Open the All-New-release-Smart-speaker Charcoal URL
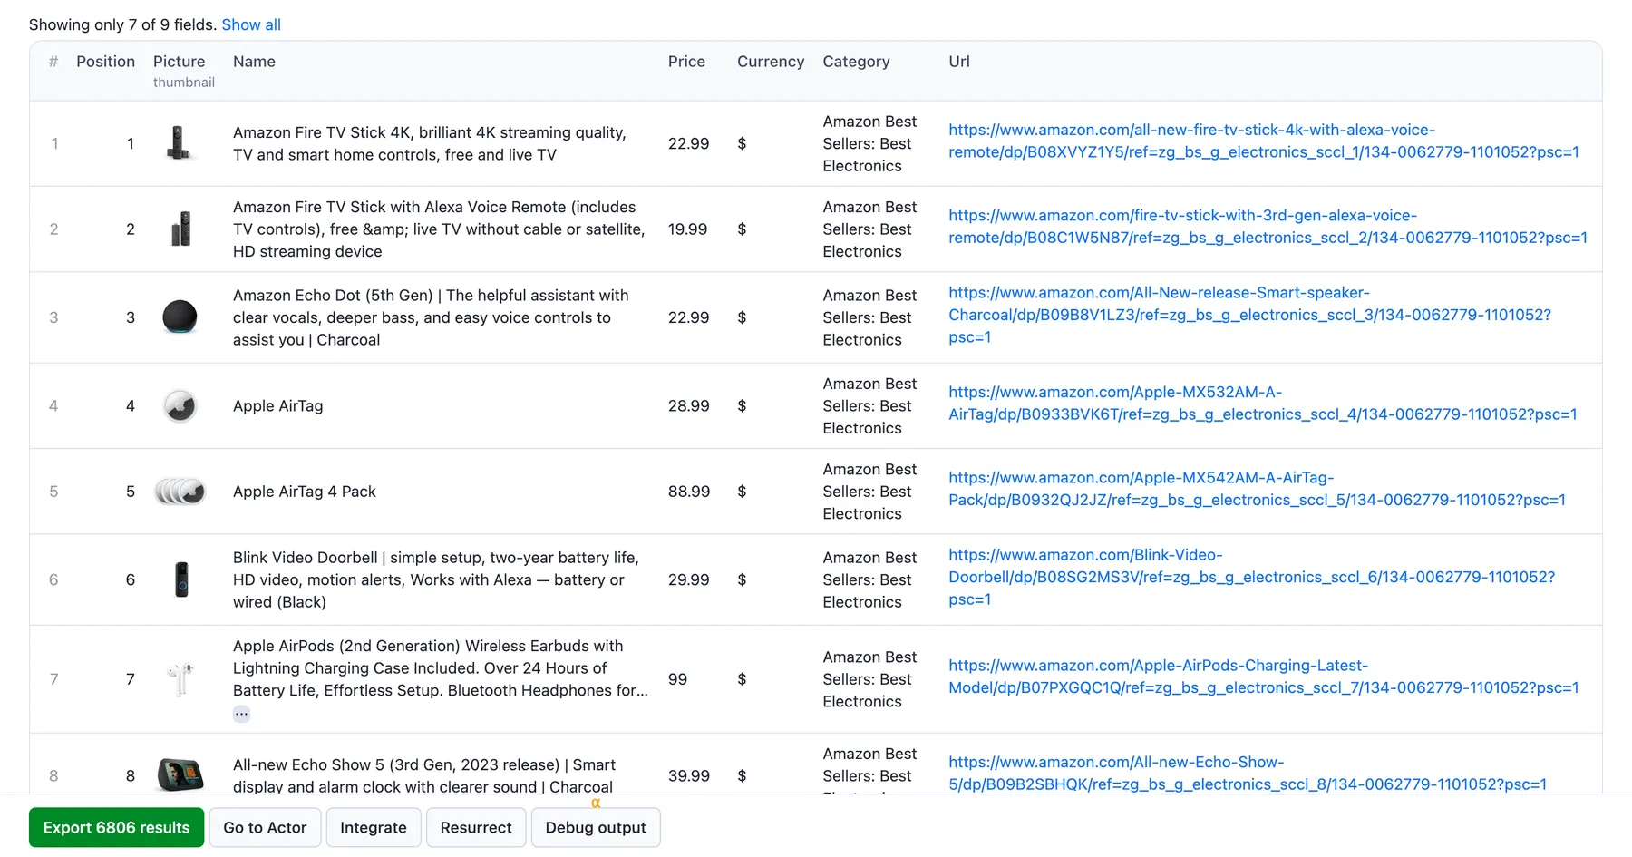The image size is (1632, 857). click(x=1249, y=315)
